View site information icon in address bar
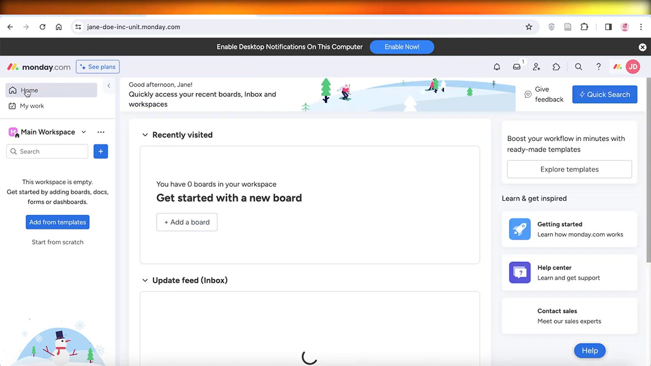Viewport: 651px width, 366px height. coord(78,27)
